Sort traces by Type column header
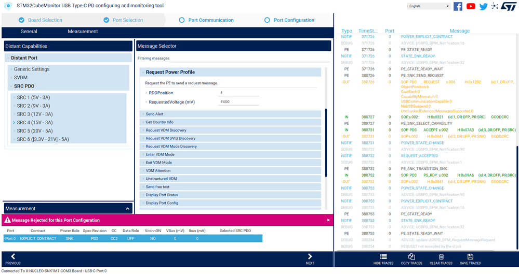This screenshot has width=519, height=274. pyautogui.click(x=347, y=31)
